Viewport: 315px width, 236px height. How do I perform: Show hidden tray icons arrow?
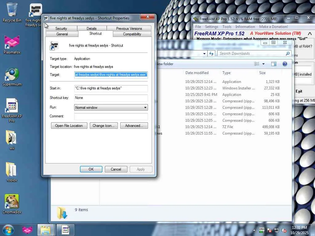(254, 230)
